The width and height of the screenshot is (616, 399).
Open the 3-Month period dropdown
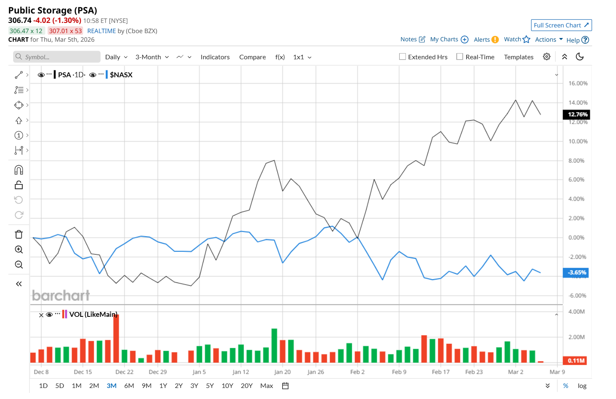pyautogui.click(x=152, y=57)
